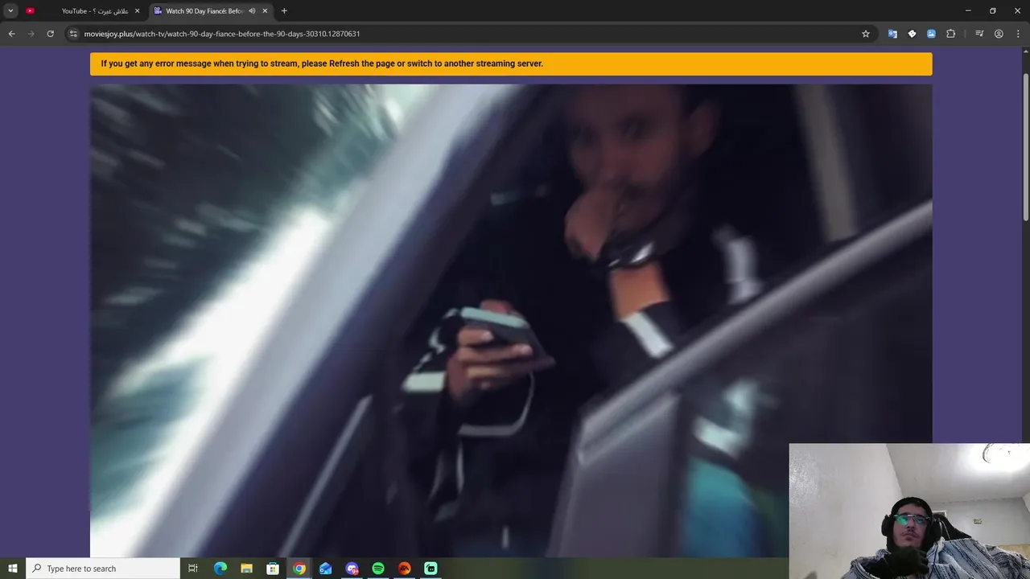Open the Discord taskbar icon
This screenshot has height=579, width=1030.
pos(352,569)
